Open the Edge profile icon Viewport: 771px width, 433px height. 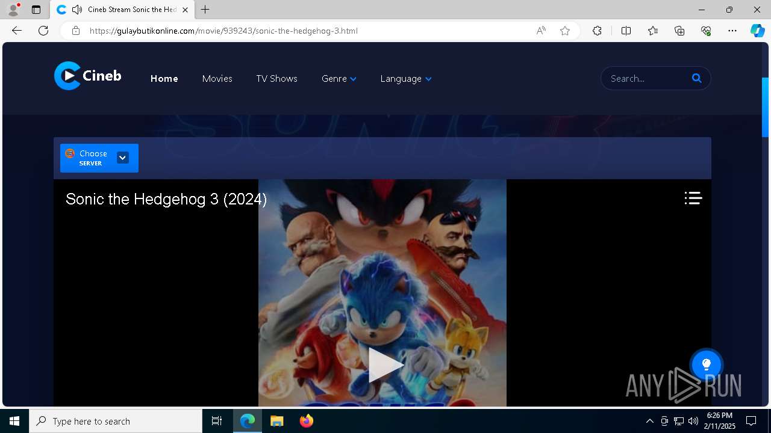pyautogui.click(x=13, y=10)
